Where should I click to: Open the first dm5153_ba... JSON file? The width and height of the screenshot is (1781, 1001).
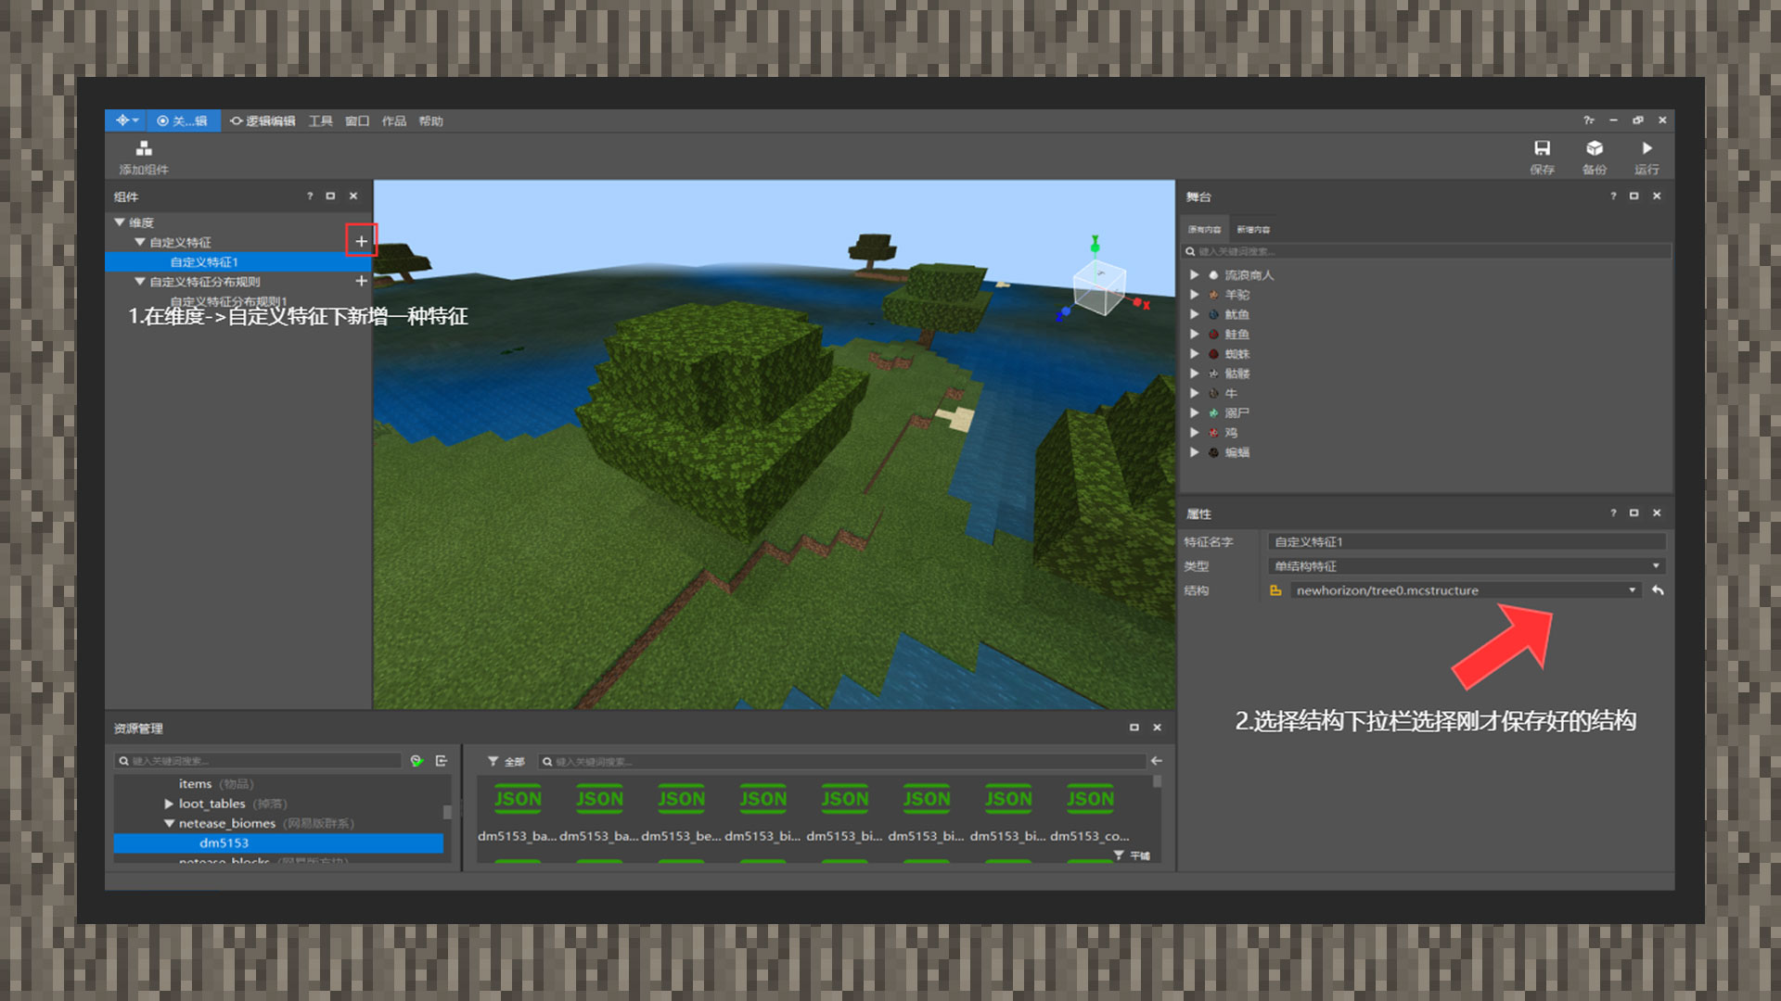click(518, 813)
